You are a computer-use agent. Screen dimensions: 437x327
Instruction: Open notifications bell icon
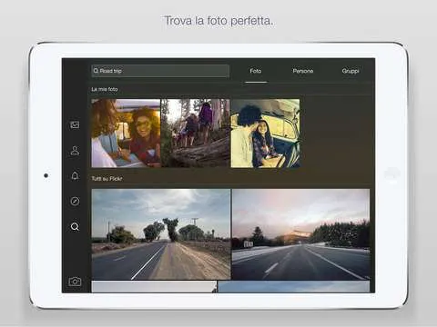click(75, 175)
